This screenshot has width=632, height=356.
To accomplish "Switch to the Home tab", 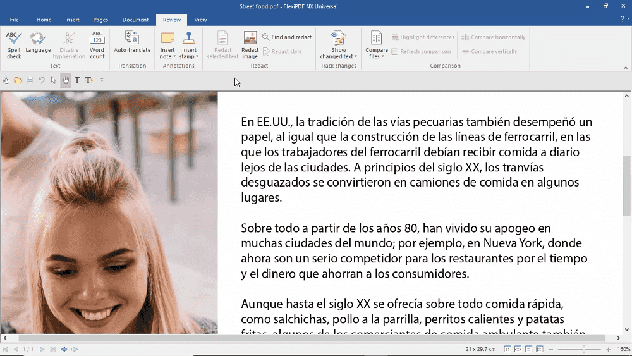I will (44, 20).
